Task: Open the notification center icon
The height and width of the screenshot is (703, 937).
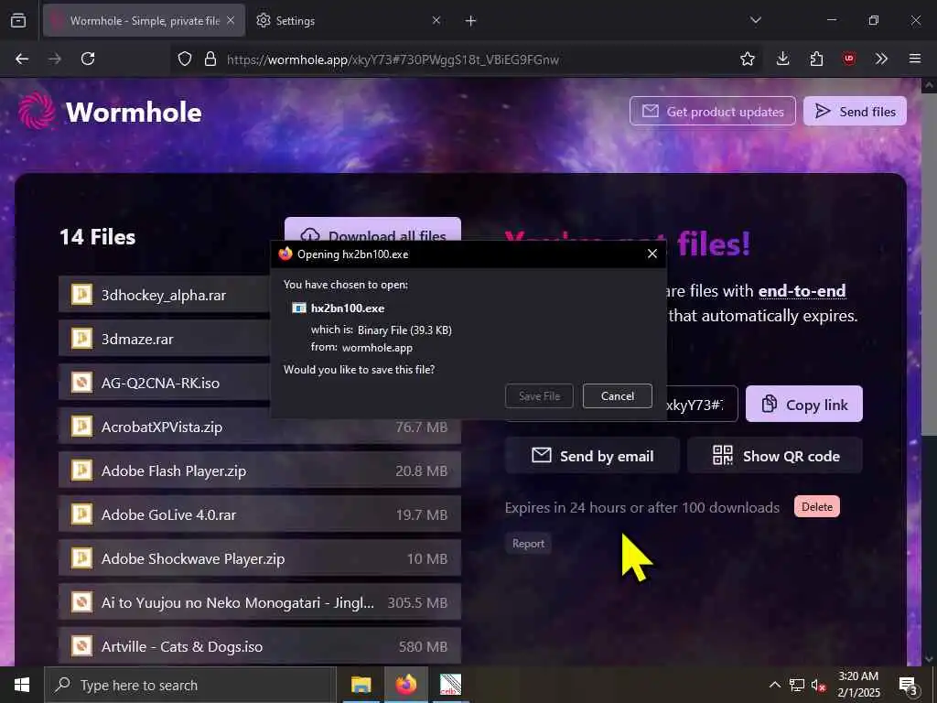Action: tap(909, 685)
